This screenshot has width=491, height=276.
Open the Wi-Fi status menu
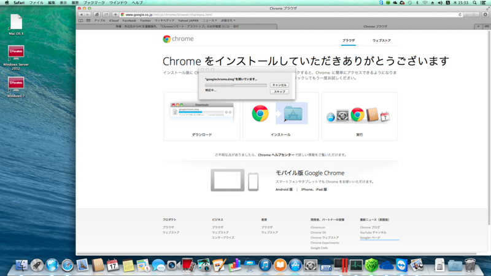point(425,2)
